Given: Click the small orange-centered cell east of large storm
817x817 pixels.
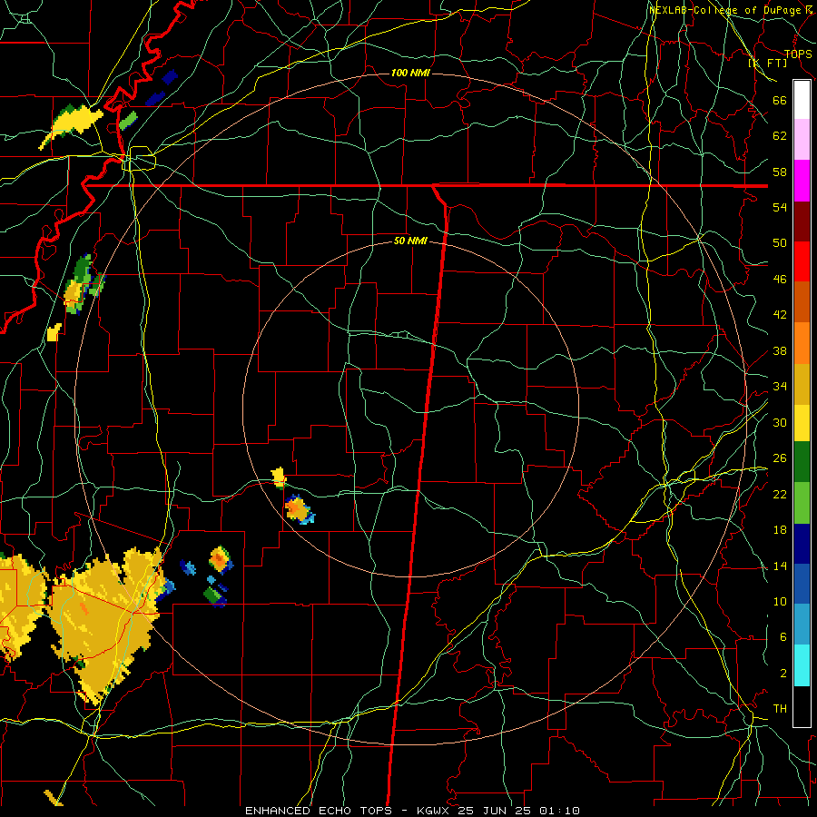Looking at the screenshot, I should [x=221, y=559].
